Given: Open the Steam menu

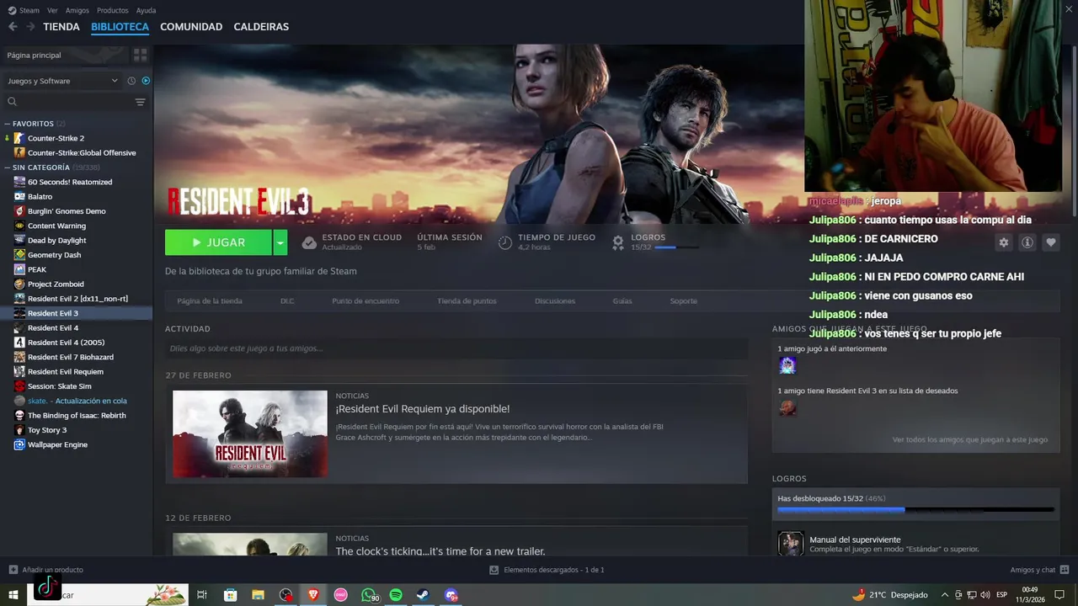Looking at the screenshot, I should (x=29, y=10).
